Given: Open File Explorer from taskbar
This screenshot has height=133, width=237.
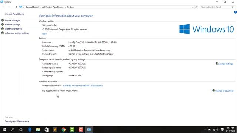Looking at the screenshot, I should [x=38, y=130].
